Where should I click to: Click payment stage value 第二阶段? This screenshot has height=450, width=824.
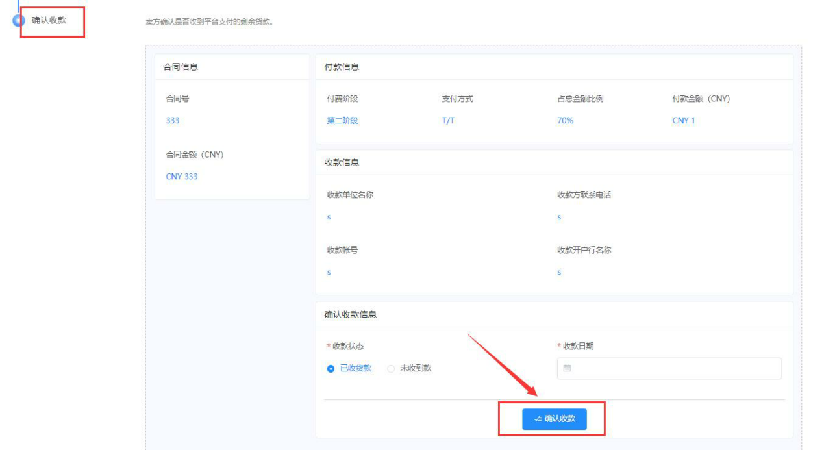tap(342, 121)
